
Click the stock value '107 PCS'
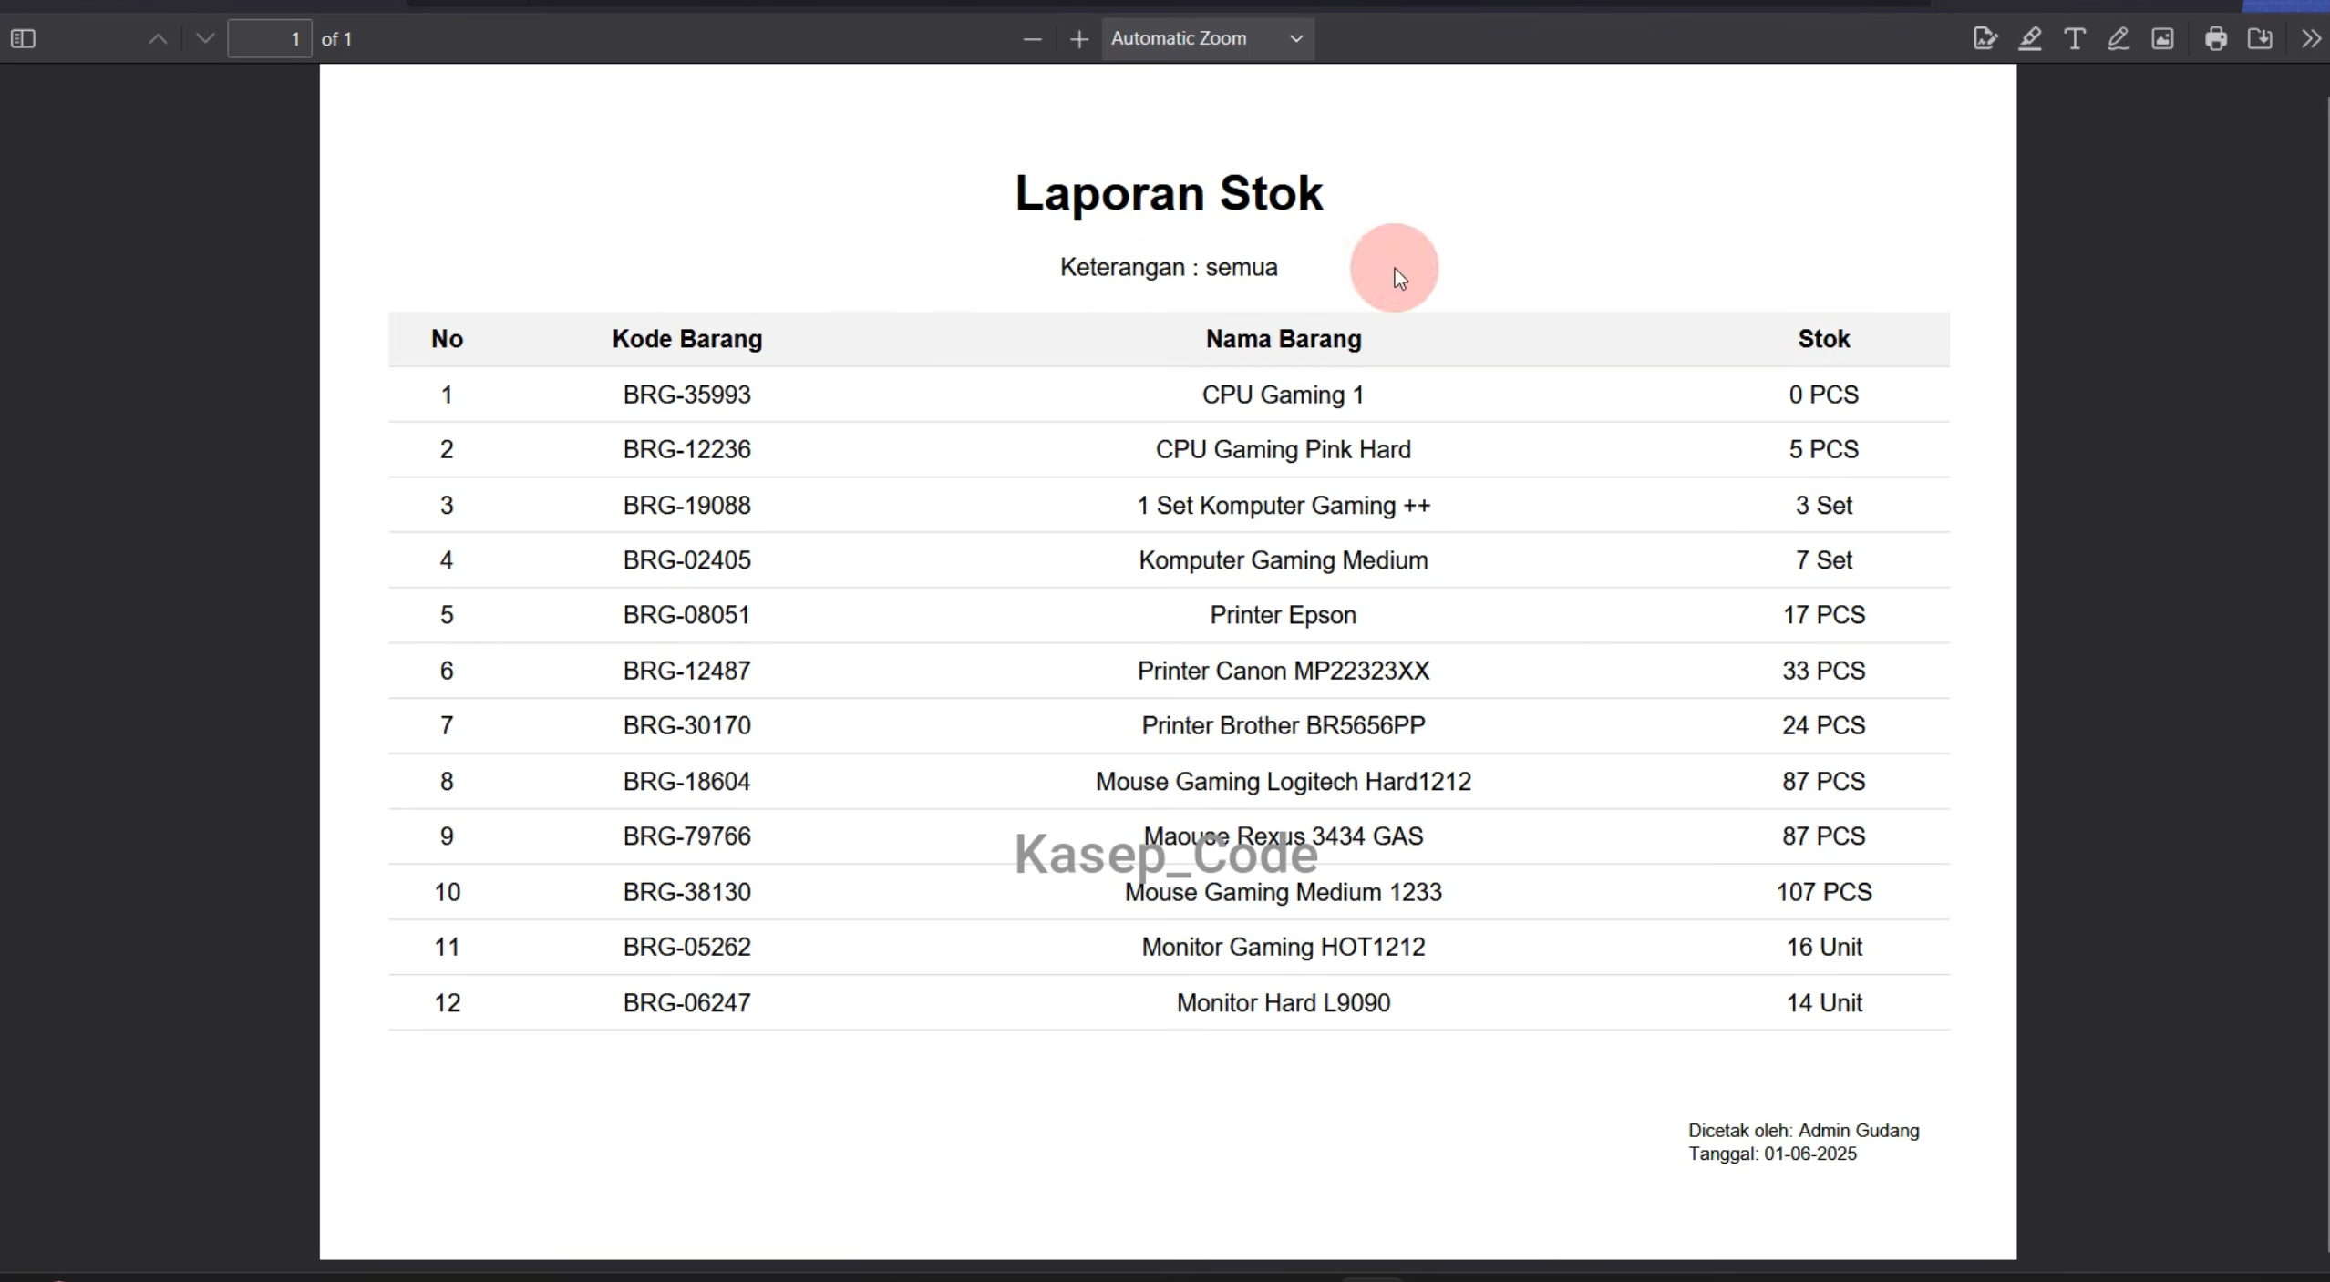1824,892
